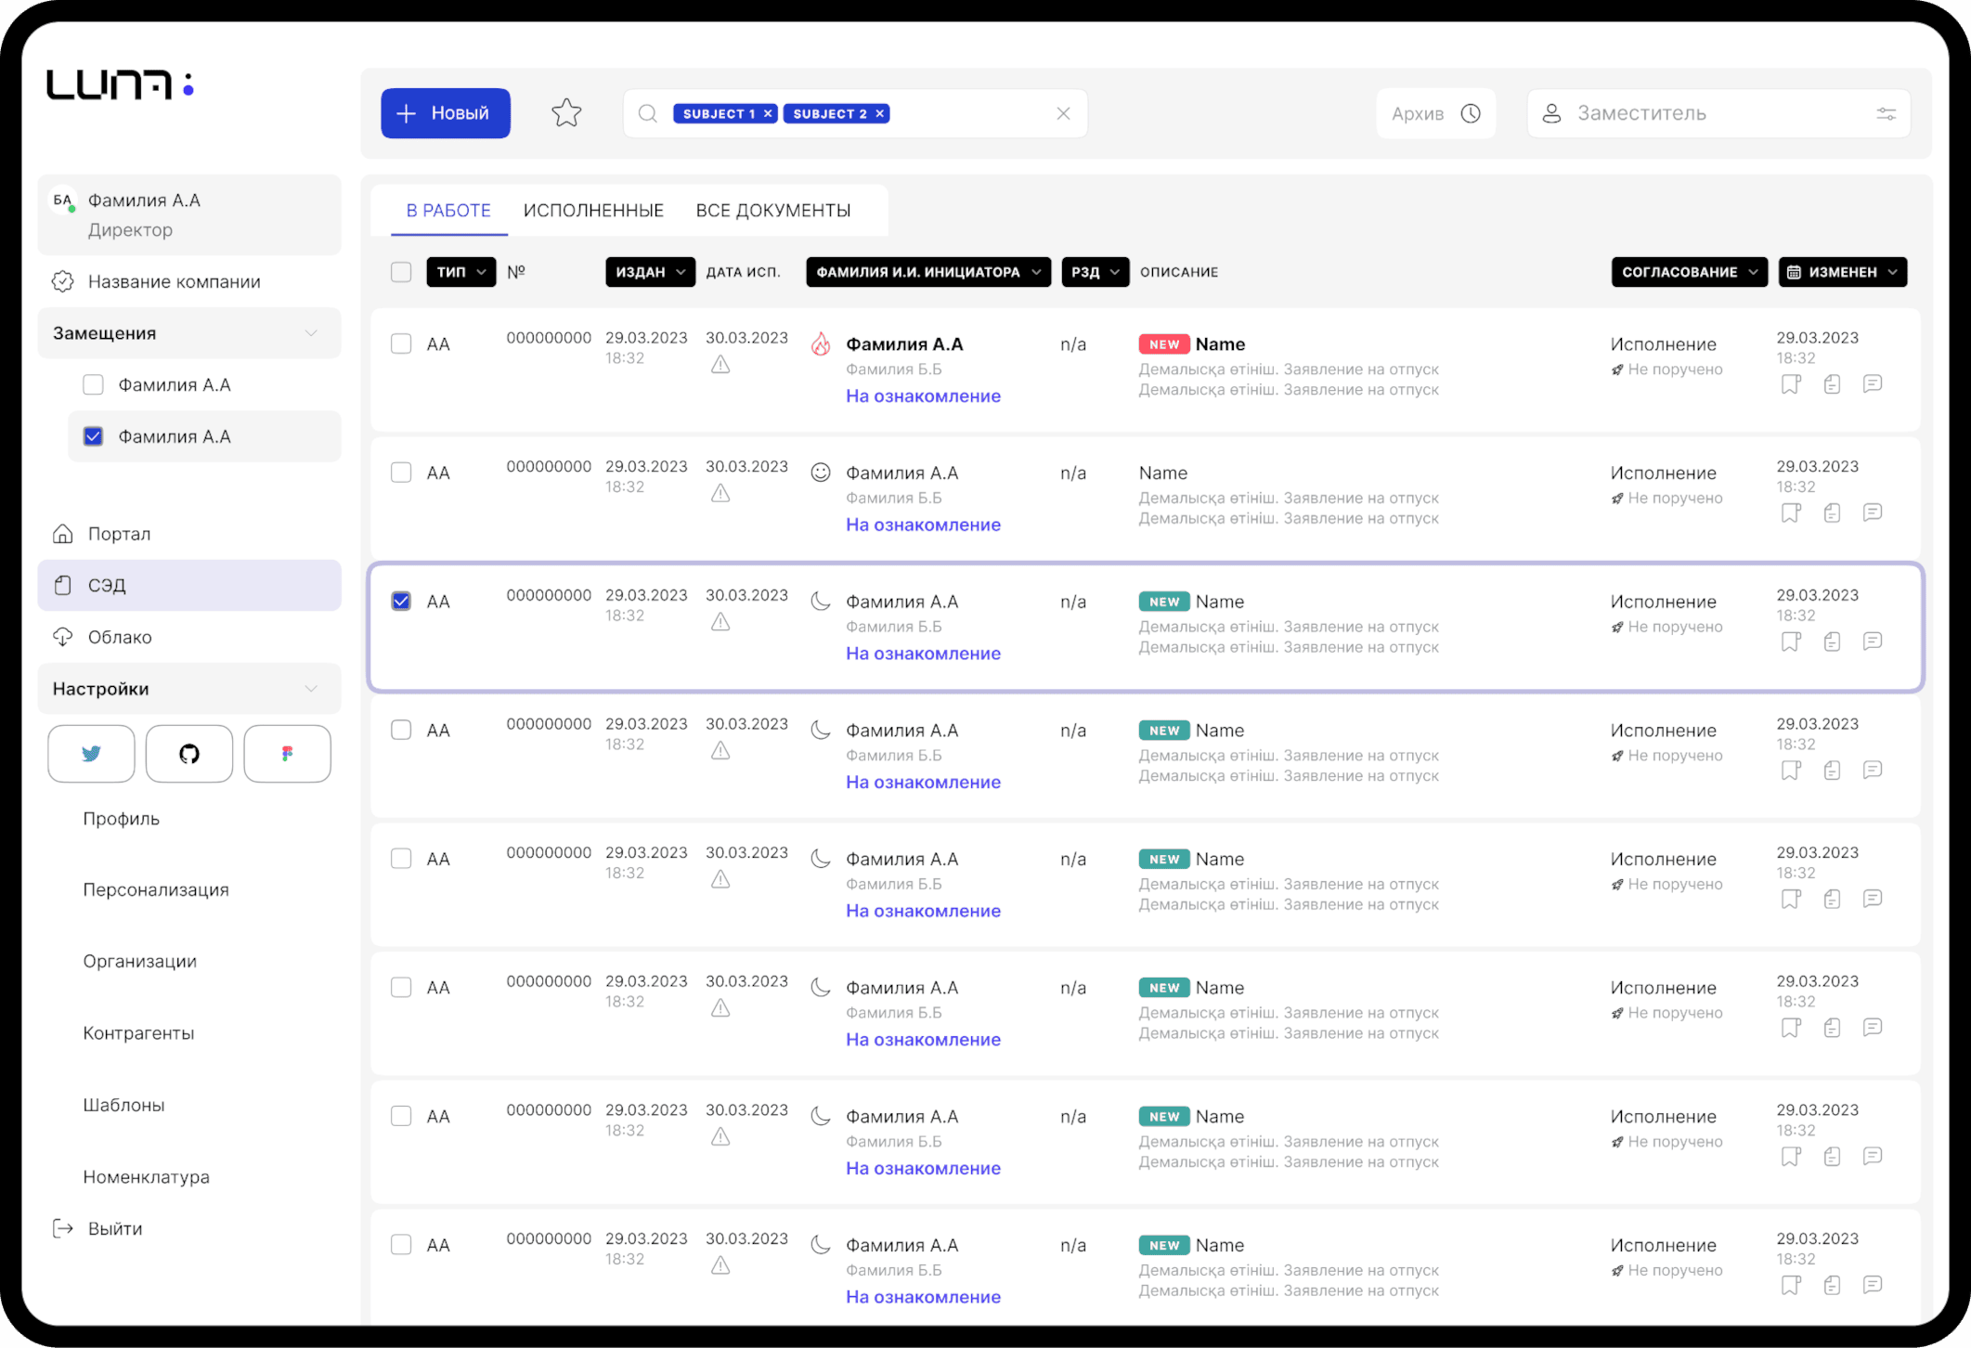Image resolution: width=1971 pixels, height=1348 pixels.
Task: Switch to ИСПОЛНЕННЫЕ tab
Action: tap(593, 211)
